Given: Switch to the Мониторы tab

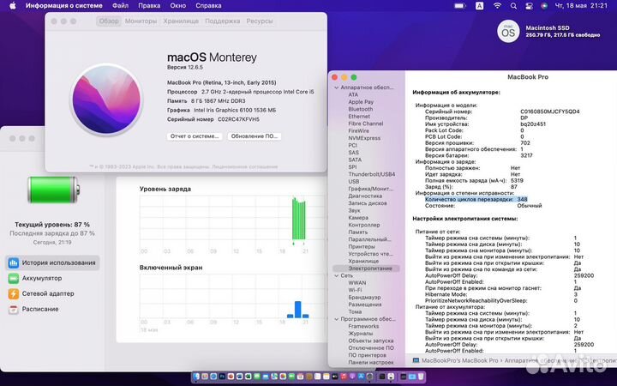Looking at the screenshot, I should [141, 21].
